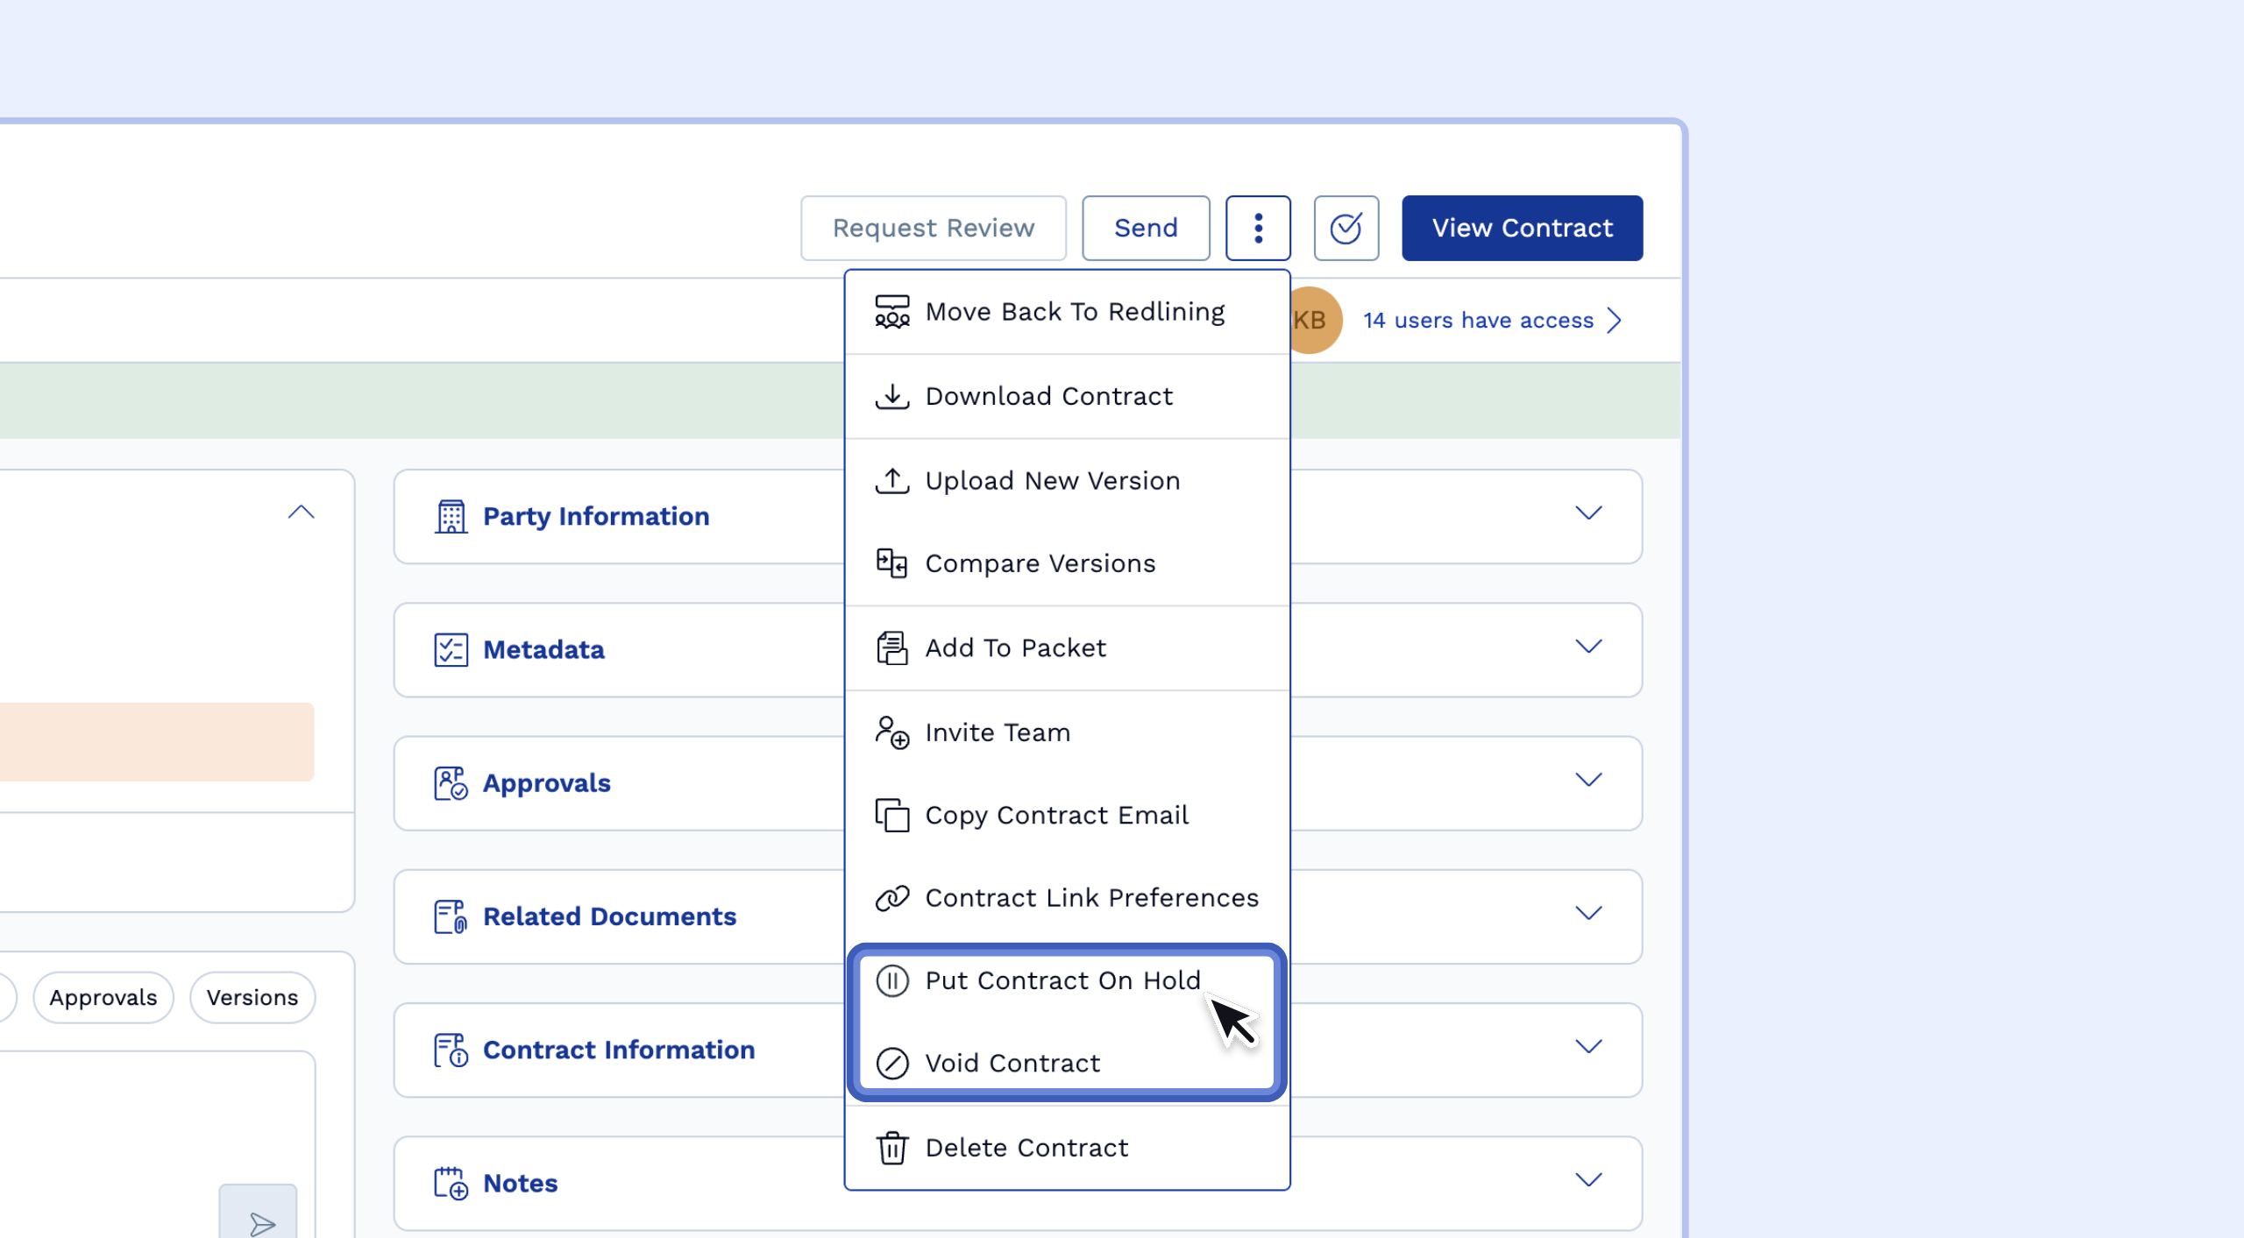
Task: Collapse the left panel with up chevron
Action: [301, 513]
